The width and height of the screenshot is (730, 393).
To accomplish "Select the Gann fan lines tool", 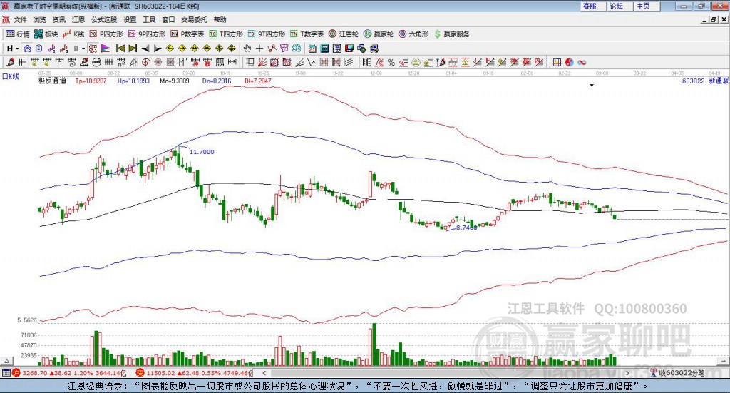I will click(x=262, y=62).
